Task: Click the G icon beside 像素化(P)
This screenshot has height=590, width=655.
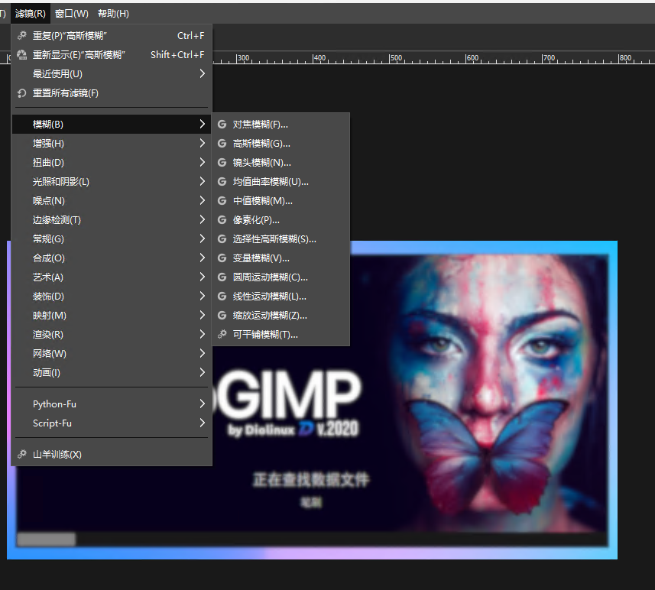Action: coord(222,219)
